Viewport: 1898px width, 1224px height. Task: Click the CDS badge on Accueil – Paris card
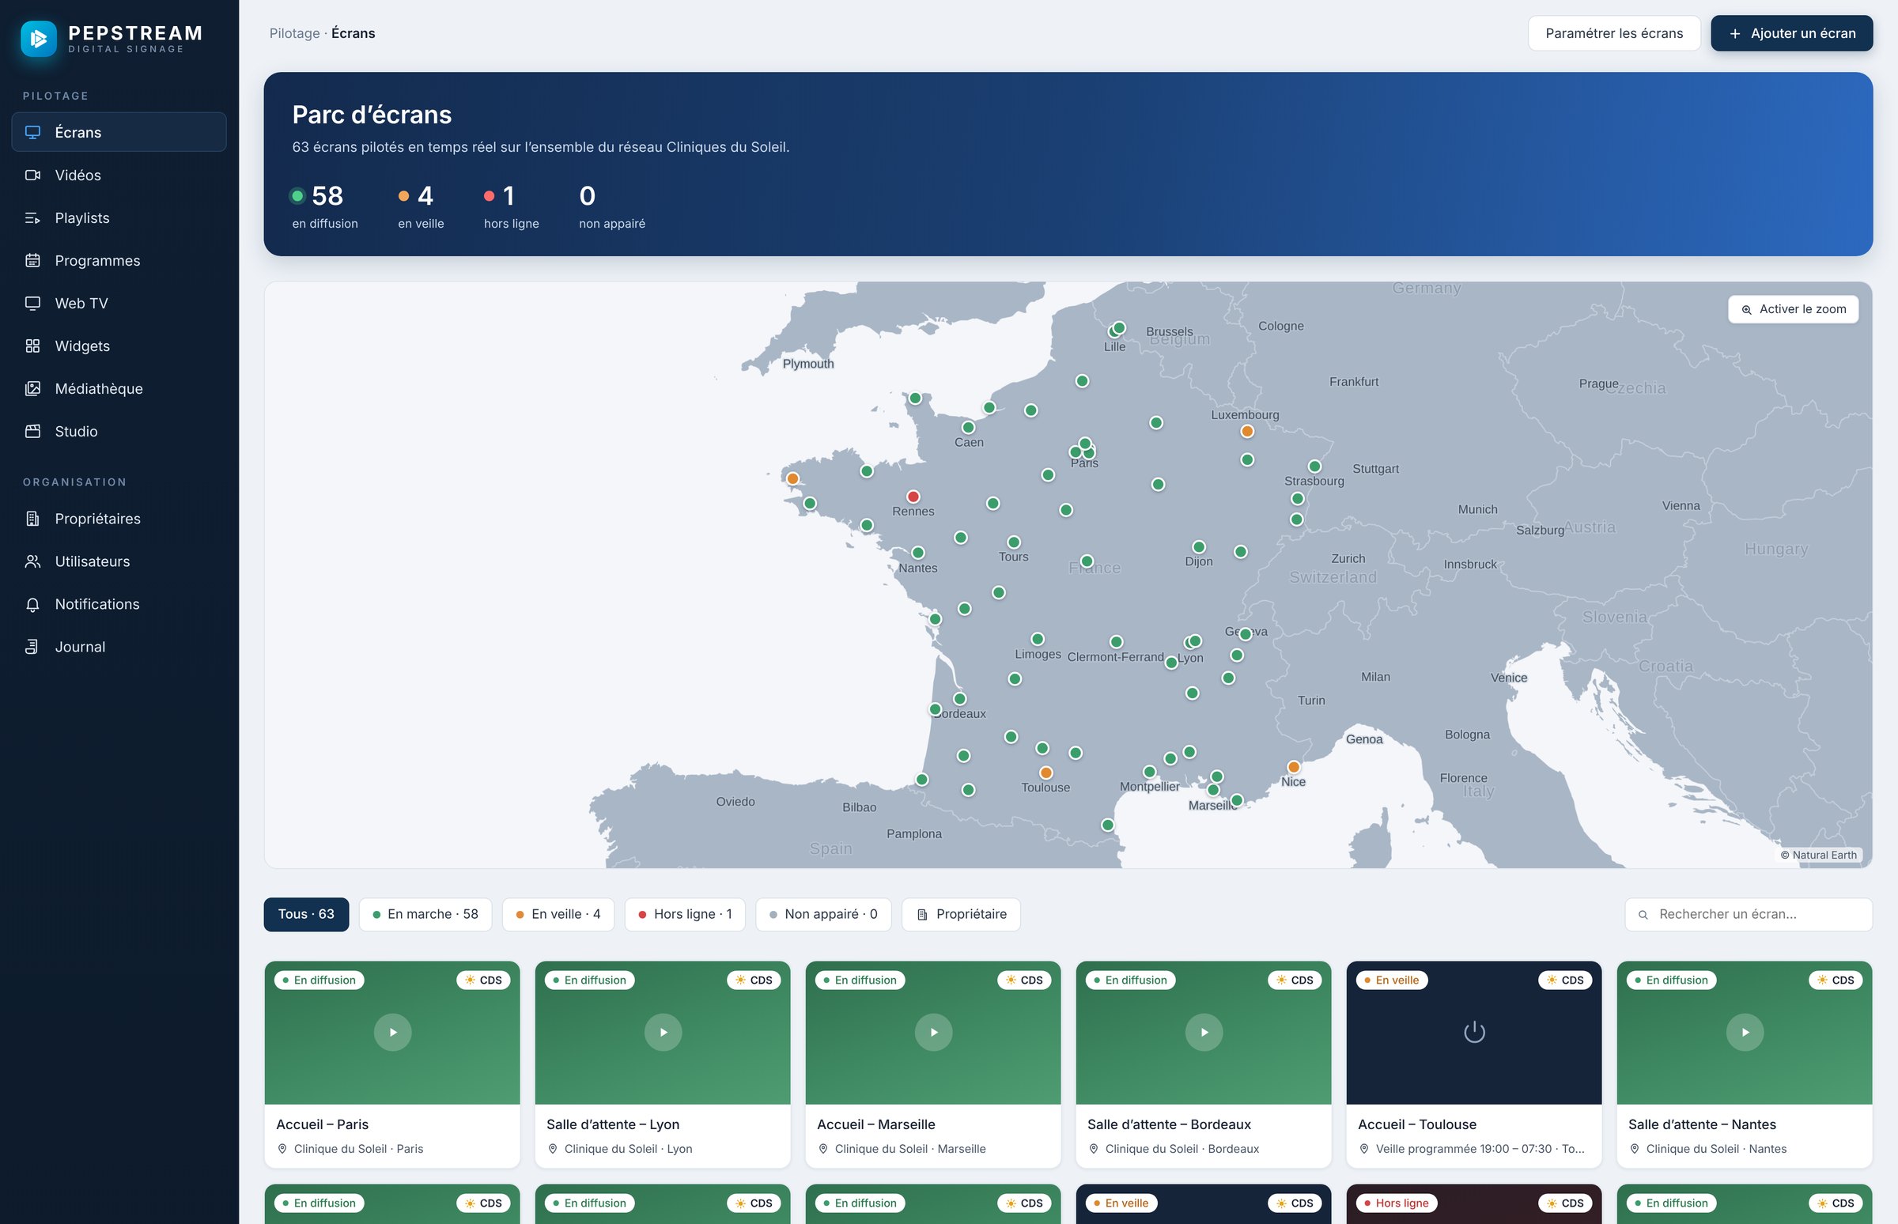pos(483,980)
